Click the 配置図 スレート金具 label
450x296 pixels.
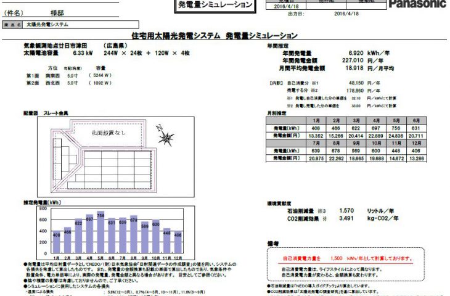point(46,113)
